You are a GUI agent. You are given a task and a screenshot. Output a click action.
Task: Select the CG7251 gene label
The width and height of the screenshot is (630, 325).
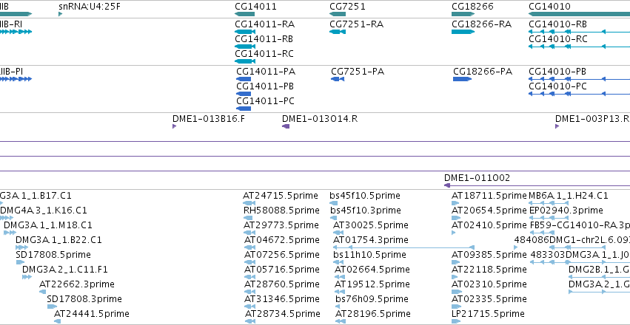point(347,7)
